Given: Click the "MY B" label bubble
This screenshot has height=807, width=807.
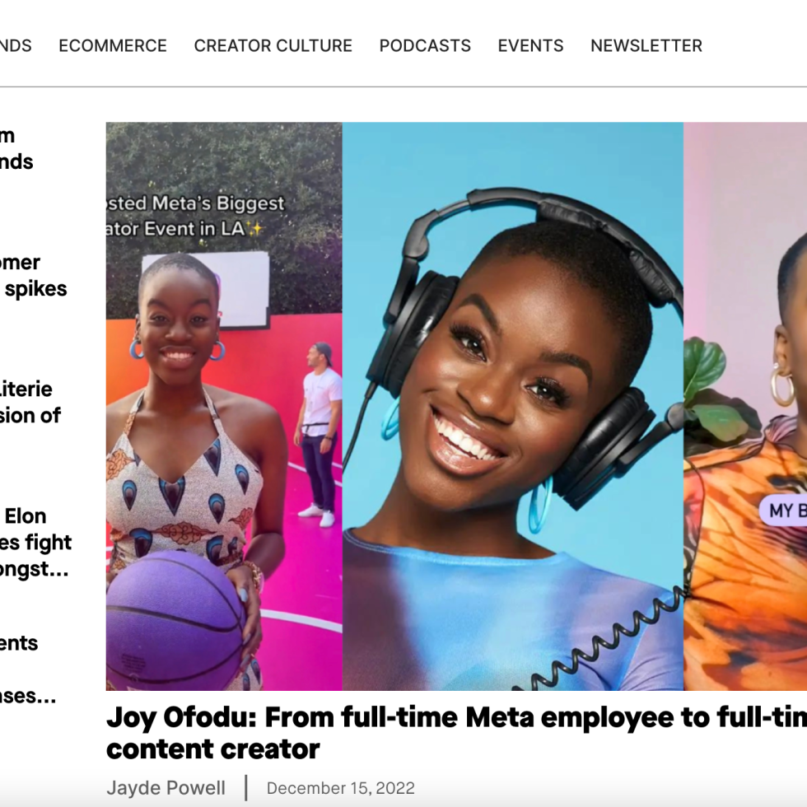Looking at the screenshot, I should pyautogui.click(x=783, y=511).
